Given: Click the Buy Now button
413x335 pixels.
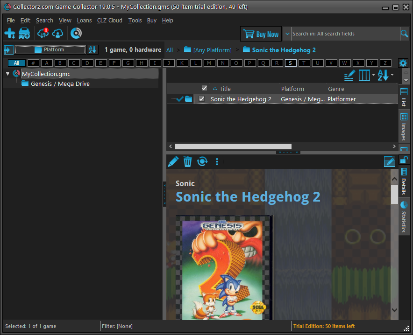Looking at the screenshot, I should click(x=261, y=34).
